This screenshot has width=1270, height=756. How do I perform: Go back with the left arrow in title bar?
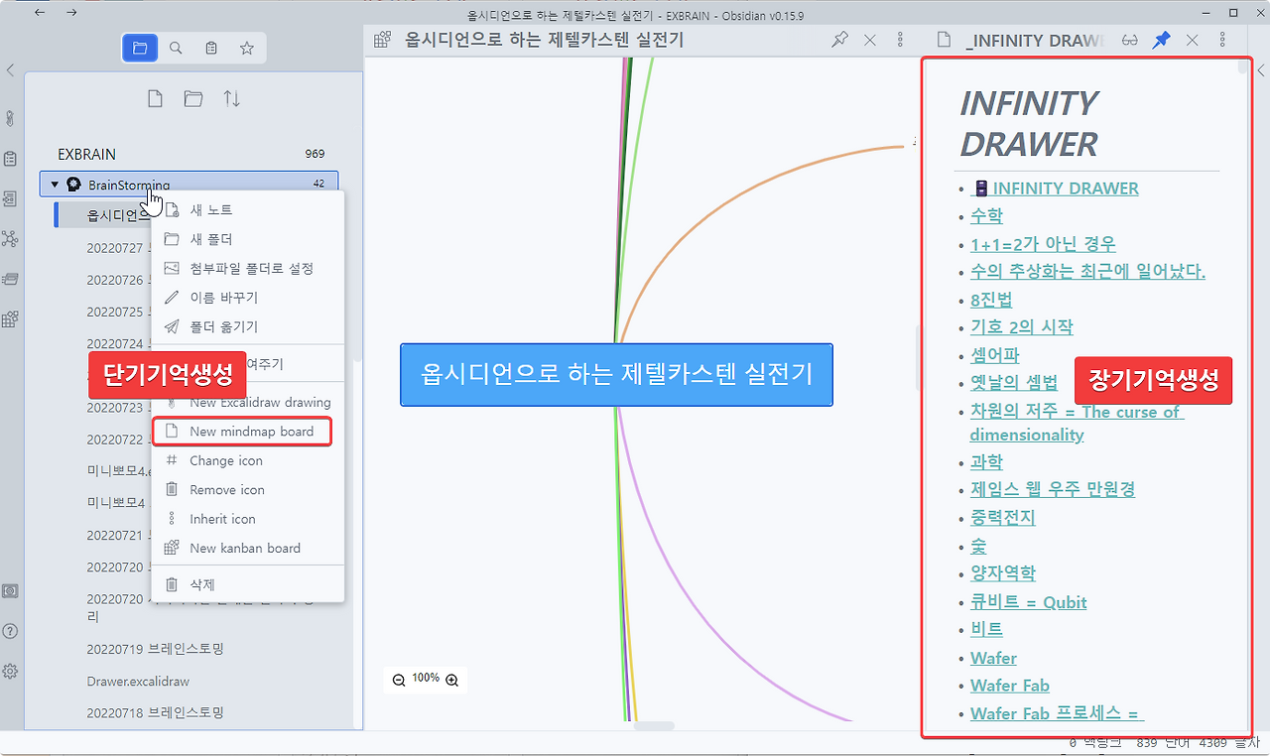[40, 13]
